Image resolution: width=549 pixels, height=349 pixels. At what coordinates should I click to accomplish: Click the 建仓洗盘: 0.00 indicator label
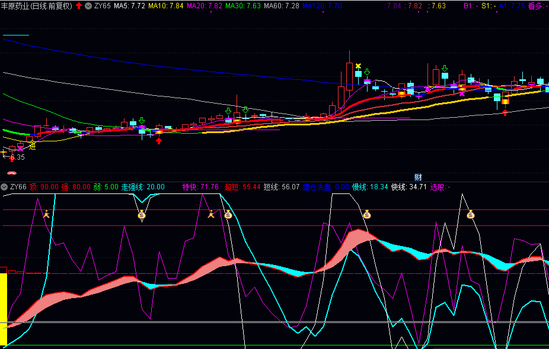pyautogui.click(x=326, y=187)
